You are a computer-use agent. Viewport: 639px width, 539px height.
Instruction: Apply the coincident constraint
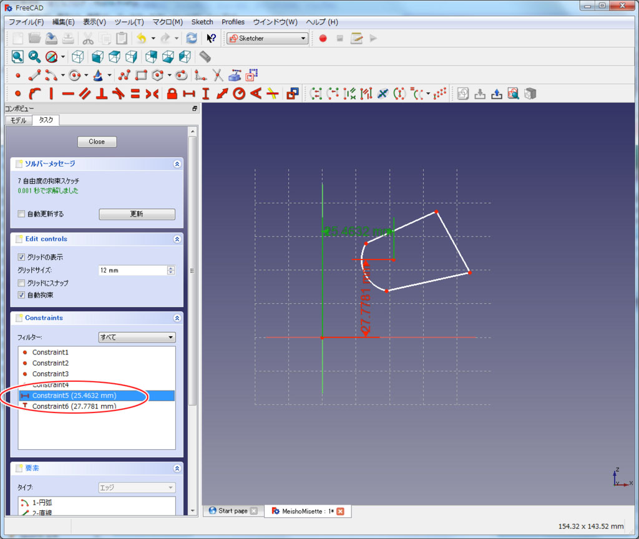click(17, 94)
